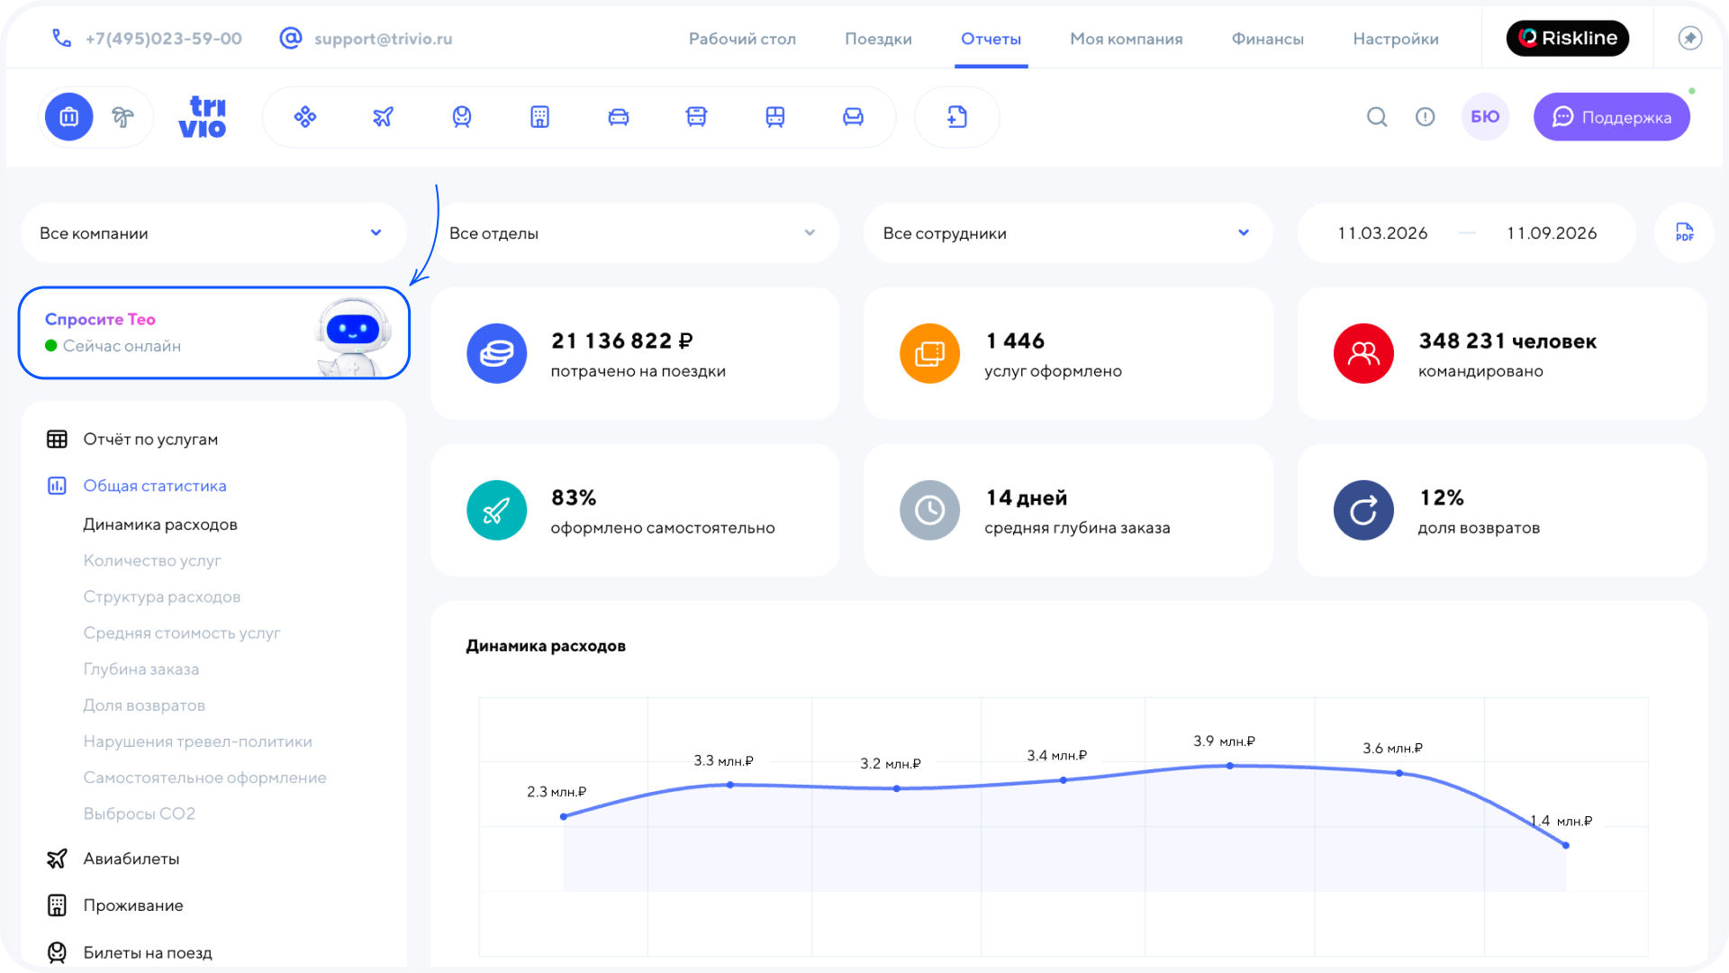
Task: Expand the Все сотрудники dropdown
Action: point(1068,233)
